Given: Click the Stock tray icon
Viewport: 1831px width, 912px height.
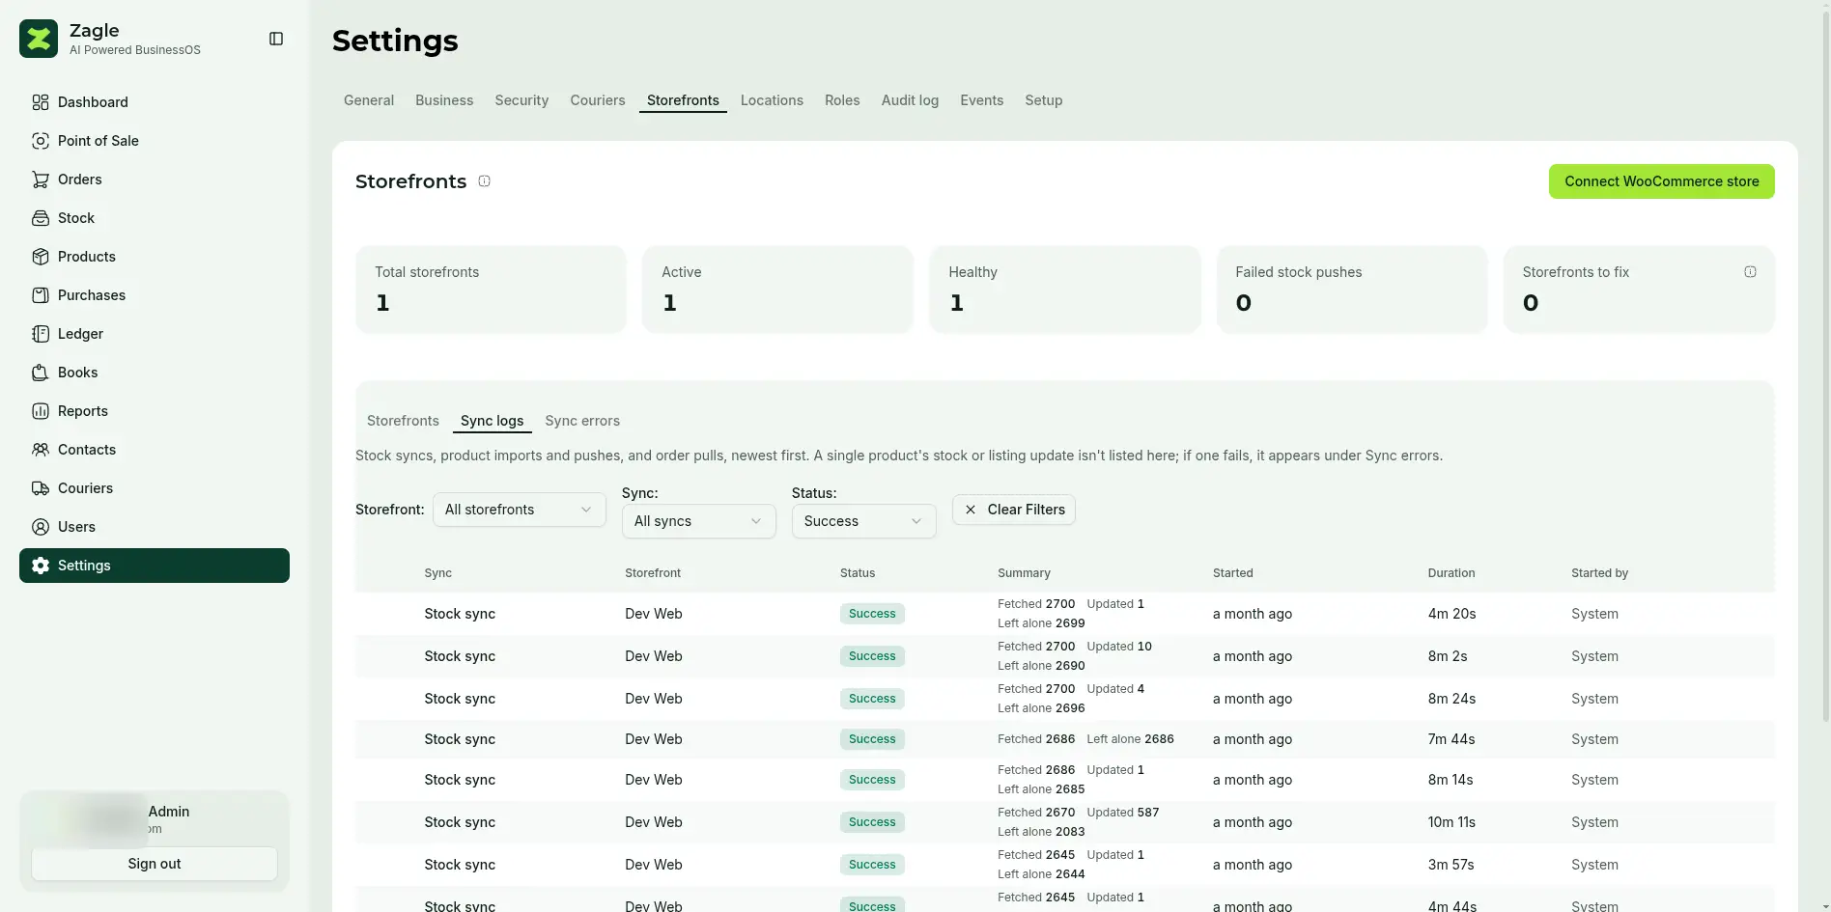Looking at the screenshot, I should click(x=41, y=218).
